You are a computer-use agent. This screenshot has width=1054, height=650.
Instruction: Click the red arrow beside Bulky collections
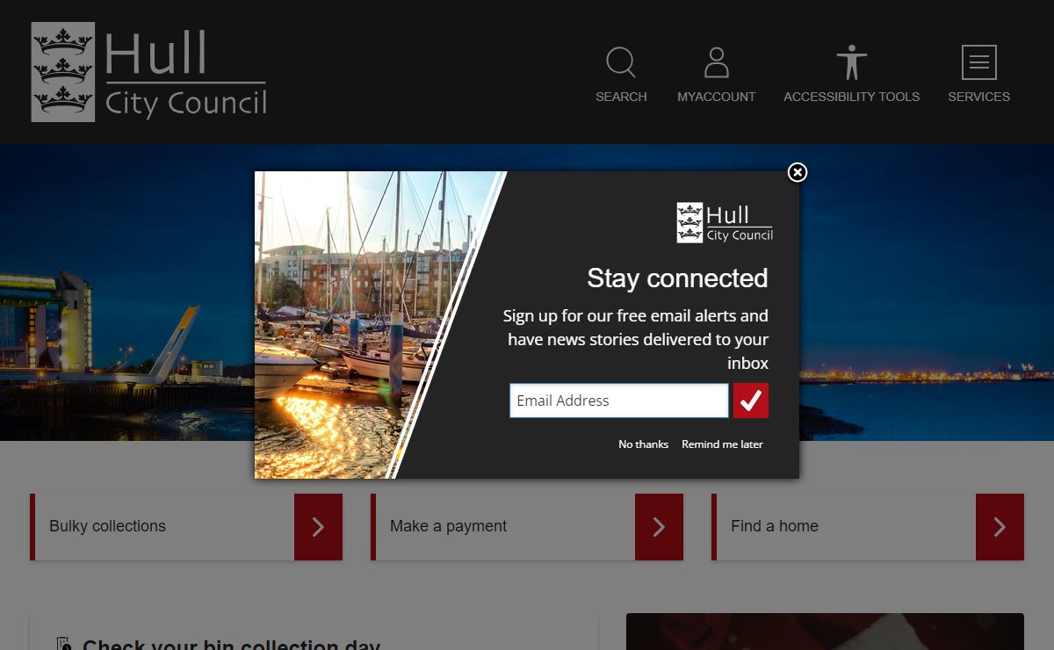click(x=318, y=527)
